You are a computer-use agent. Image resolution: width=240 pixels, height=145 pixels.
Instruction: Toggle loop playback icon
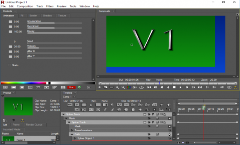point(141,87)
